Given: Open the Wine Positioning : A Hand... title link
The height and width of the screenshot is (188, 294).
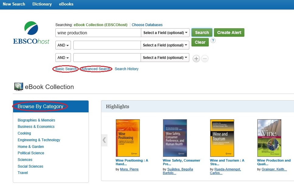Looking at the screenshot, I should point(132,162).
